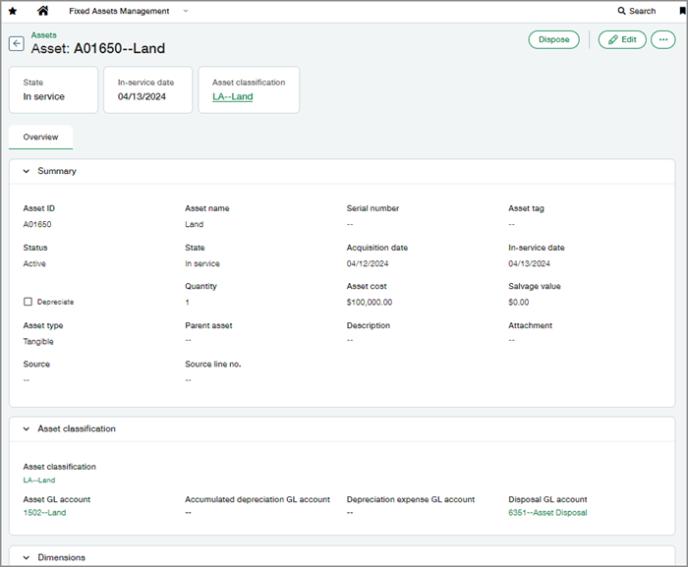688x567 pixels.
Task: Open LA--Land link under Asset classification section
Action: coord(39,481)
